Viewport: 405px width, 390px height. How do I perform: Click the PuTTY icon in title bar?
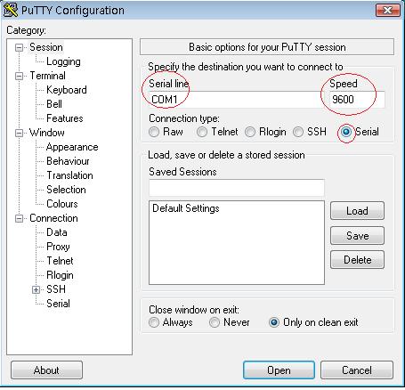11,10
